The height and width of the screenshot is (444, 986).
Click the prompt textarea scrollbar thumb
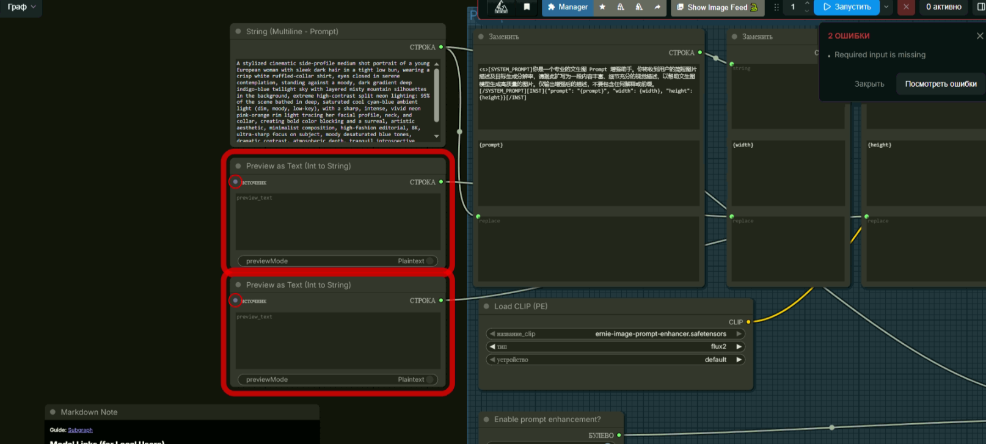pos(436,95)
